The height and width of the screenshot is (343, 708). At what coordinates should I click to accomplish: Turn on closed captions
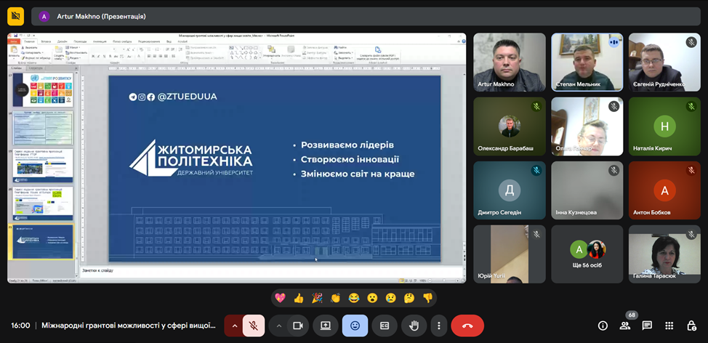coord(385,326)
